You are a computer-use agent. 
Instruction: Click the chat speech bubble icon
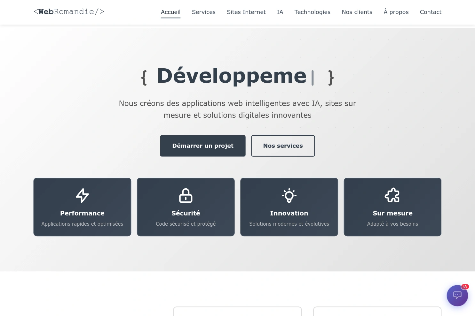pyautogui.click(x=457, y=295)
